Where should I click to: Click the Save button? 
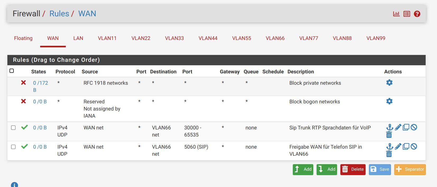coord(380,169)
